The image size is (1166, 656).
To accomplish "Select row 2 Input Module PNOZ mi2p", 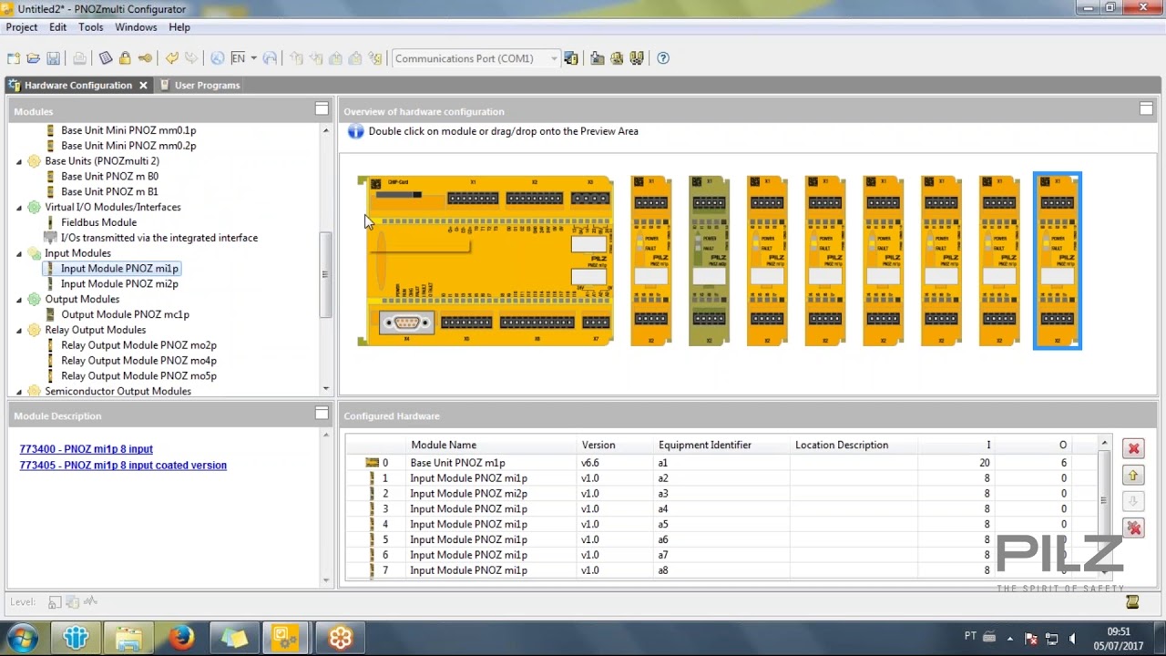I will (x=720, y=494).
